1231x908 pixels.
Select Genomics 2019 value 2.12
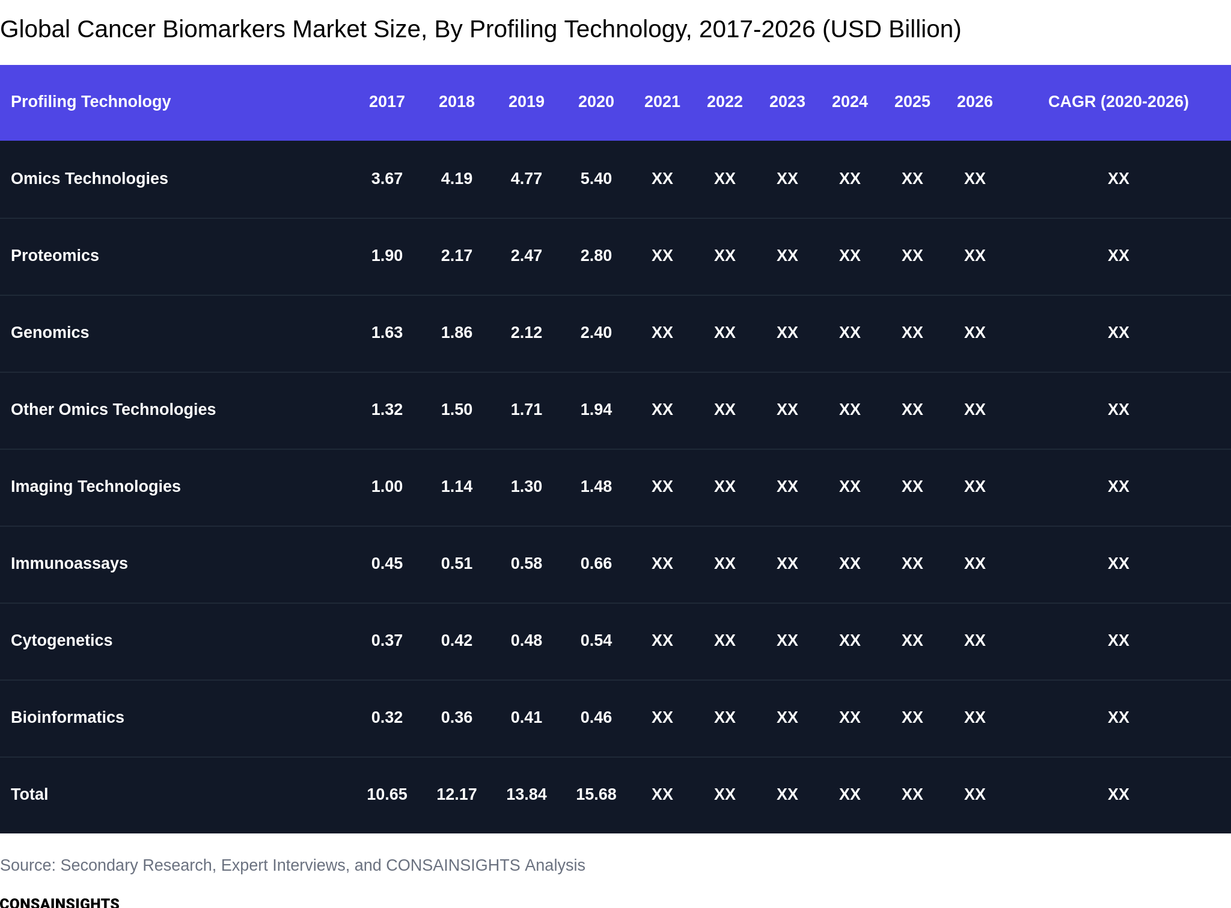[x=527, y=333]
